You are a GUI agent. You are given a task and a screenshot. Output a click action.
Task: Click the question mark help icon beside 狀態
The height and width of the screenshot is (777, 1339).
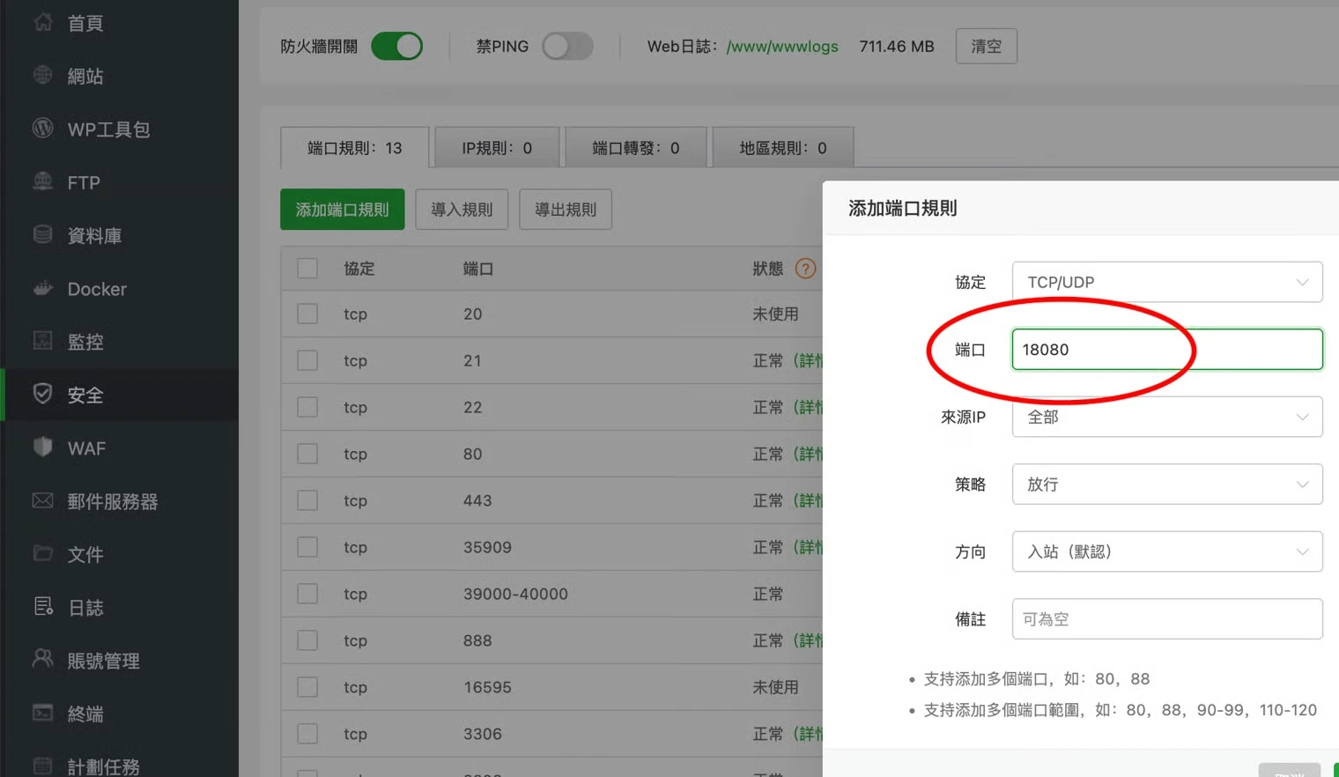click(x=805, y=269)
